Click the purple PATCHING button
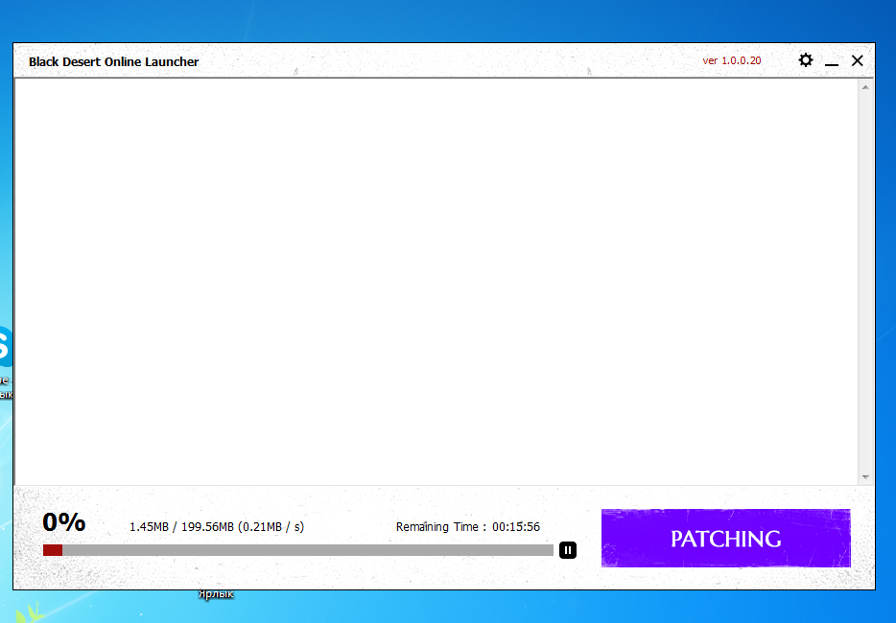 [x=725, y=538]
